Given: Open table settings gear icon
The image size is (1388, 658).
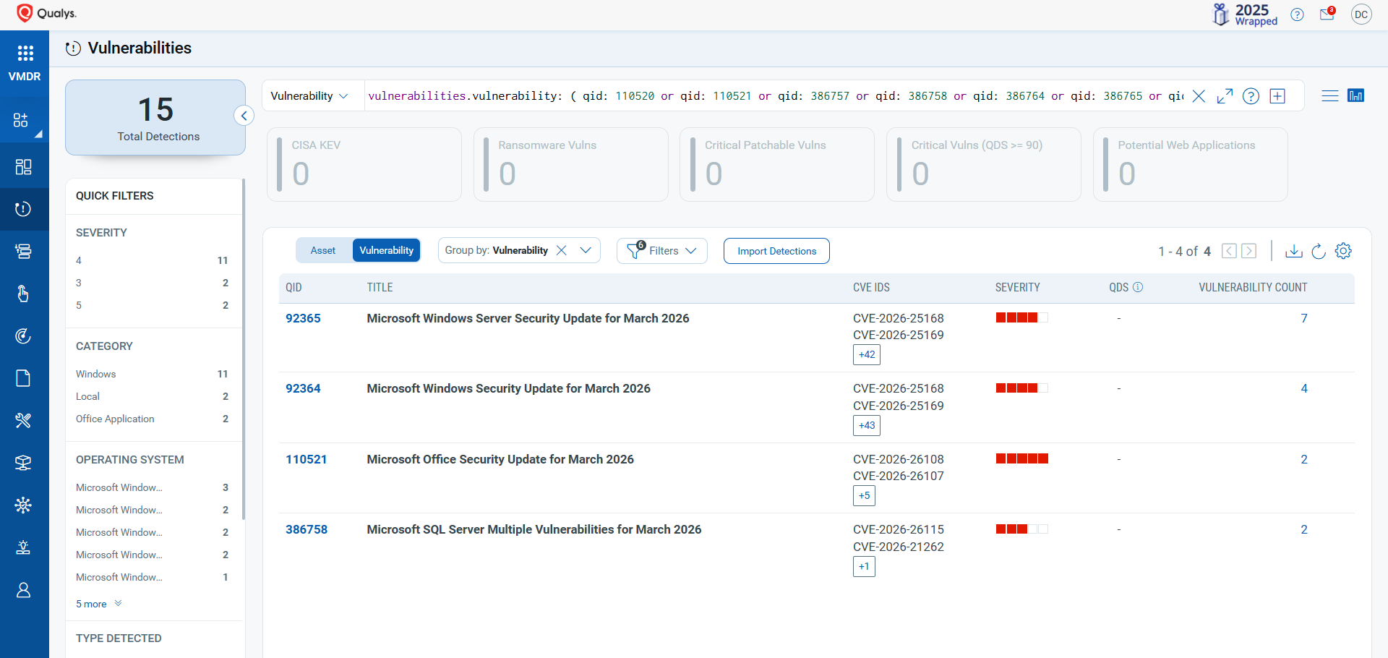Looking at the screenshot, I should pyautogui.click(x=1343, y=251).
